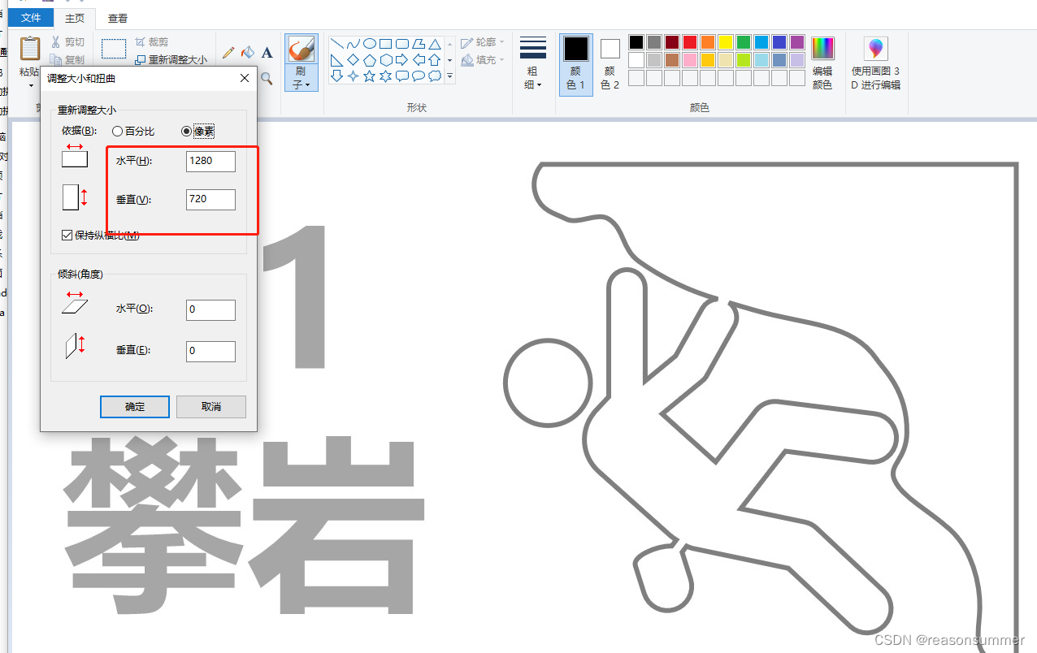
Task: Select the curve shape
Action: click(x=353, y=44)
